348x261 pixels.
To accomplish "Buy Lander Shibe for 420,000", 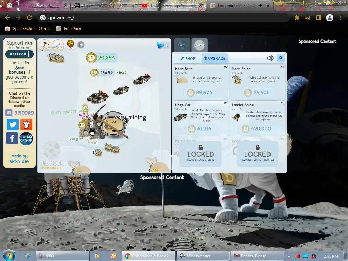I will pyautogui.click(x=257, y=129).
